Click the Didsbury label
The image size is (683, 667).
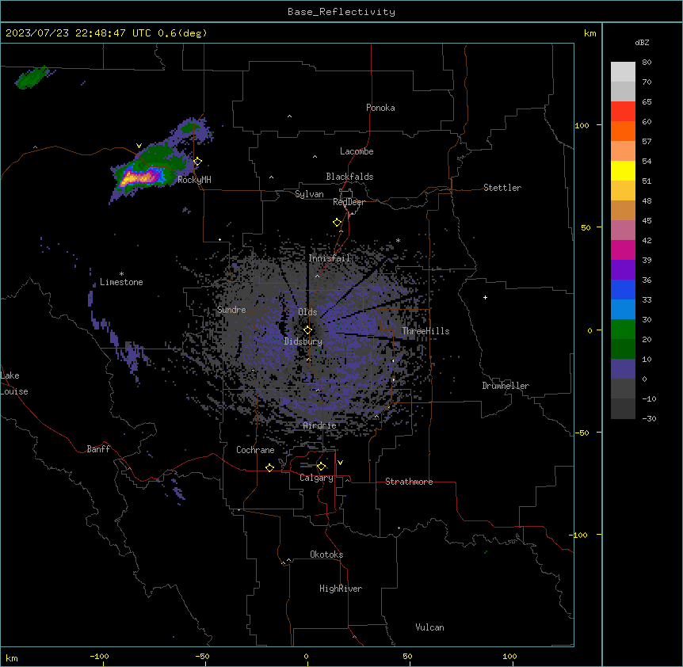point(303,341)
